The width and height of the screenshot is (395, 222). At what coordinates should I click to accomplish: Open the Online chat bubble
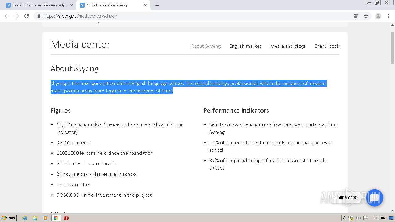pyautogui.click(x=375, y=198)
